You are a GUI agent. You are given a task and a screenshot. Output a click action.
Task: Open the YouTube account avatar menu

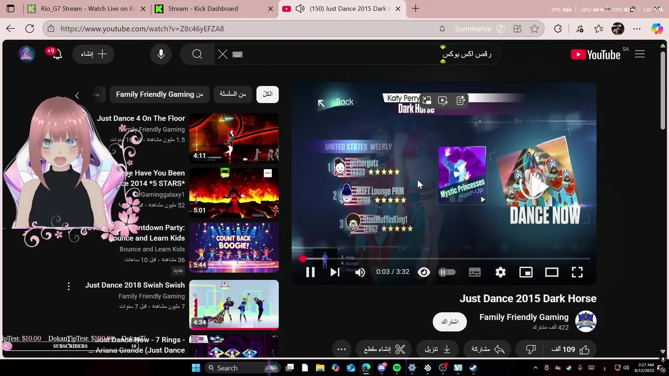point(27,54)
